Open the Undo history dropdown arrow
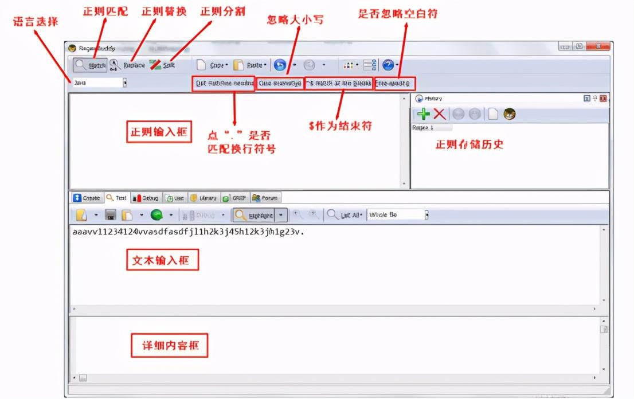Image resolution: width=634 pixels, height=399 pixels. pos(295,65)
